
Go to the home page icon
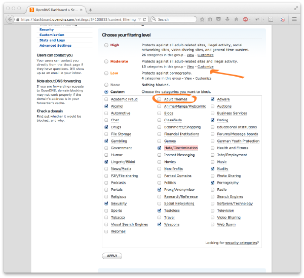tap(236, 19)
